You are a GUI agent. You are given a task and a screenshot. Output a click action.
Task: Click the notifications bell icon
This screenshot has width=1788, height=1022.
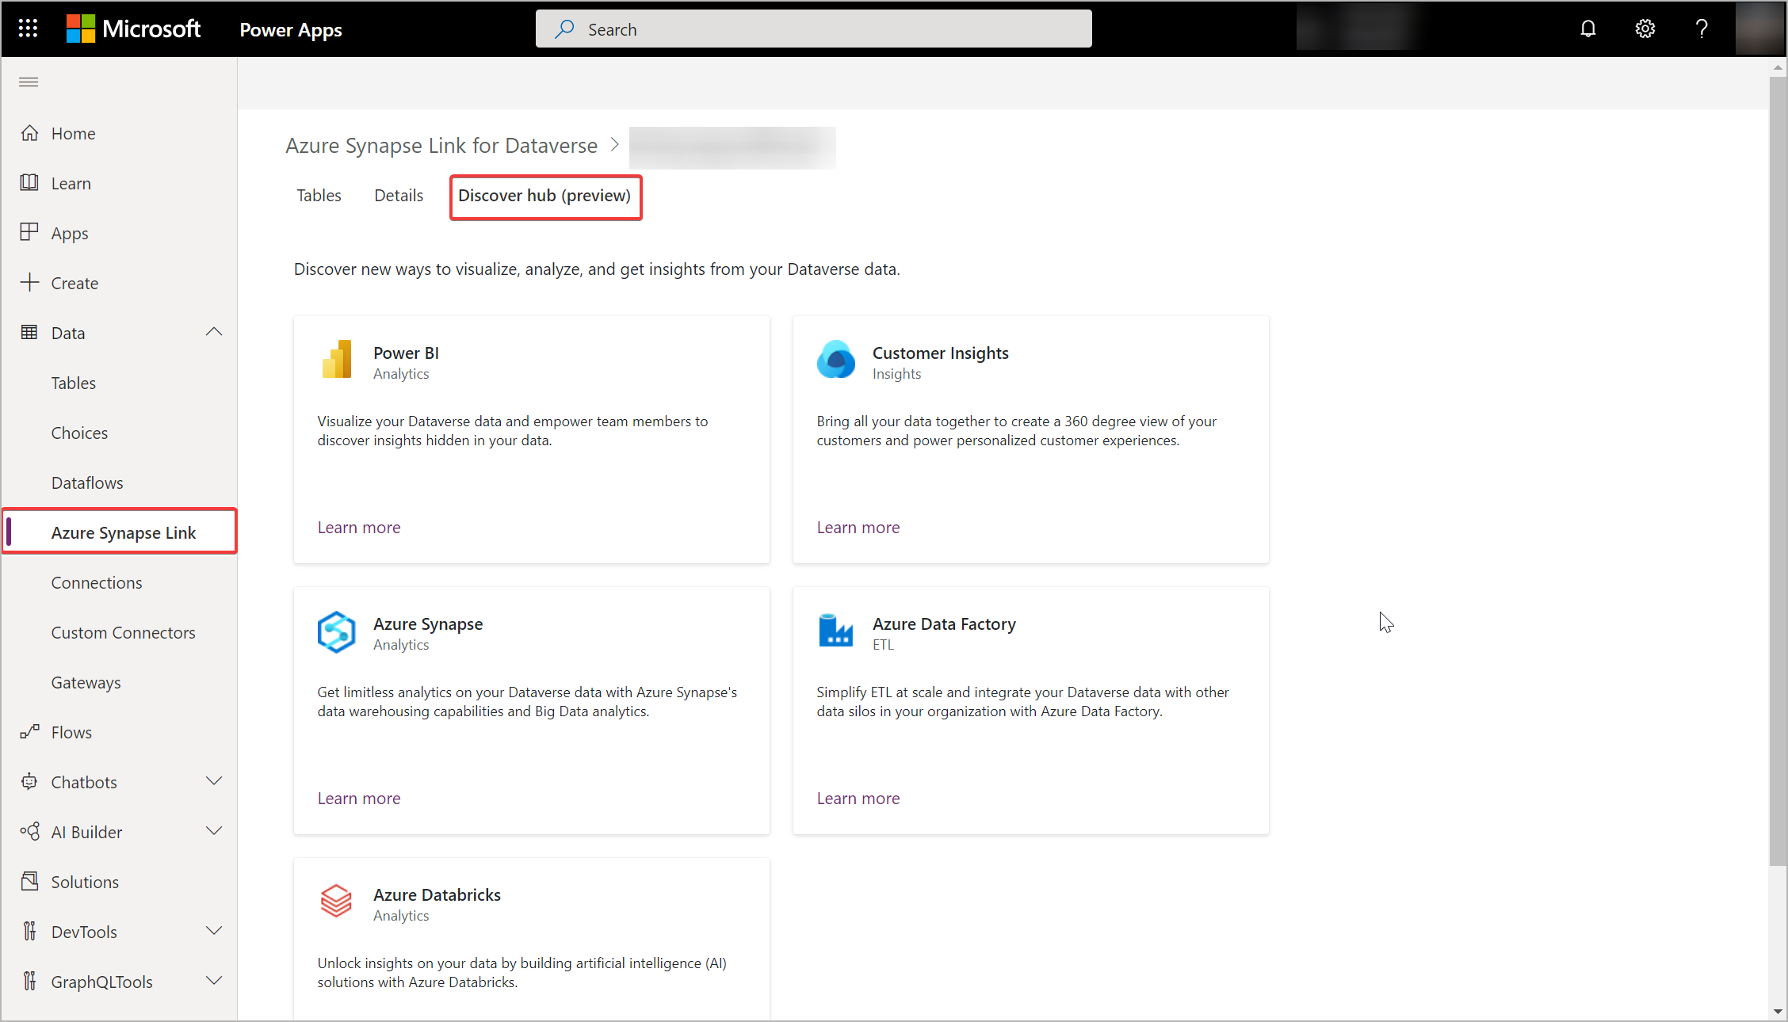[1591, 29]
